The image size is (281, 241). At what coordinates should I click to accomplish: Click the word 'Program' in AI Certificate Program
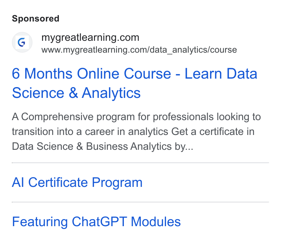click(x=117, y=183)
